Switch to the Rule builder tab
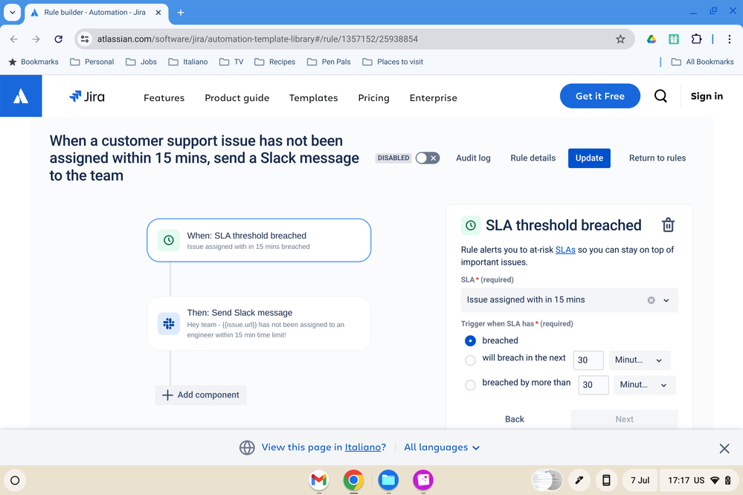743x495 pixels. [94, 13]
